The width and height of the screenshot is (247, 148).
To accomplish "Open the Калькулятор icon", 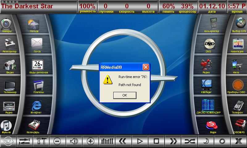I will (x=213, y=23).
